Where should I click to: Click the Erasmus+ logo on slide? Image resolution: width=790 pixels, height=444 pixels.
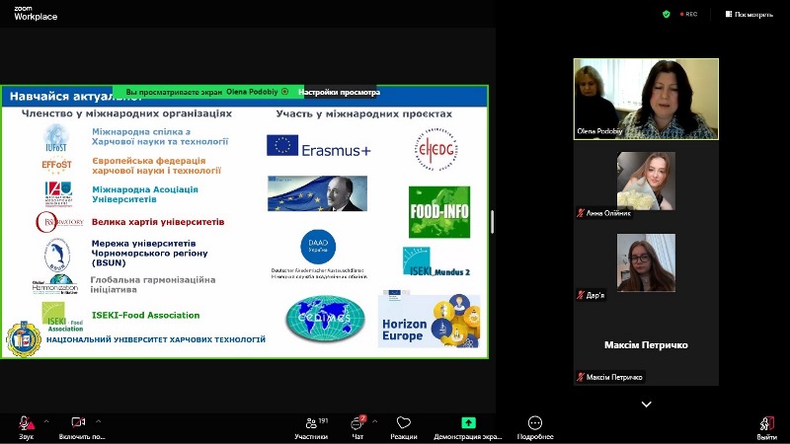pos(318,145)
